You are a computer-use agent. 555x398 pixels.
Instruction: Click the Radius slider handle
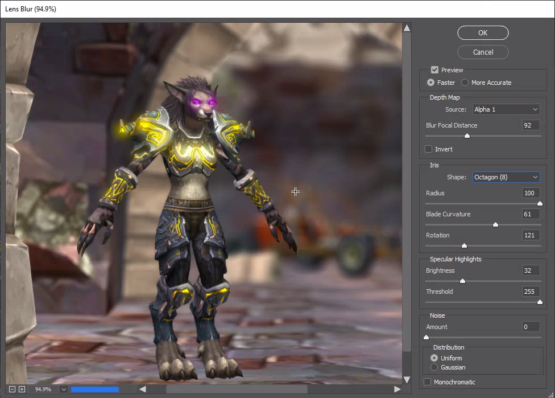point(540,204)
